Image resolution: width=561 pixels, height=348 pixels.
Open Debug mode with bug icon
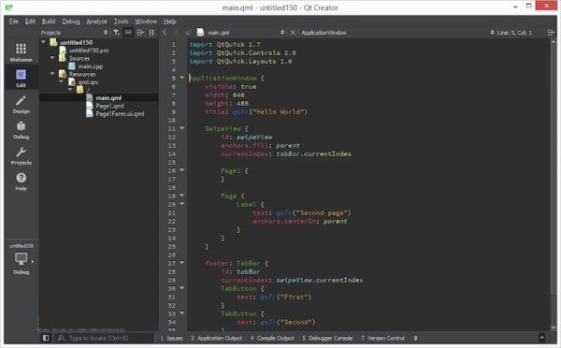point(21,130)
